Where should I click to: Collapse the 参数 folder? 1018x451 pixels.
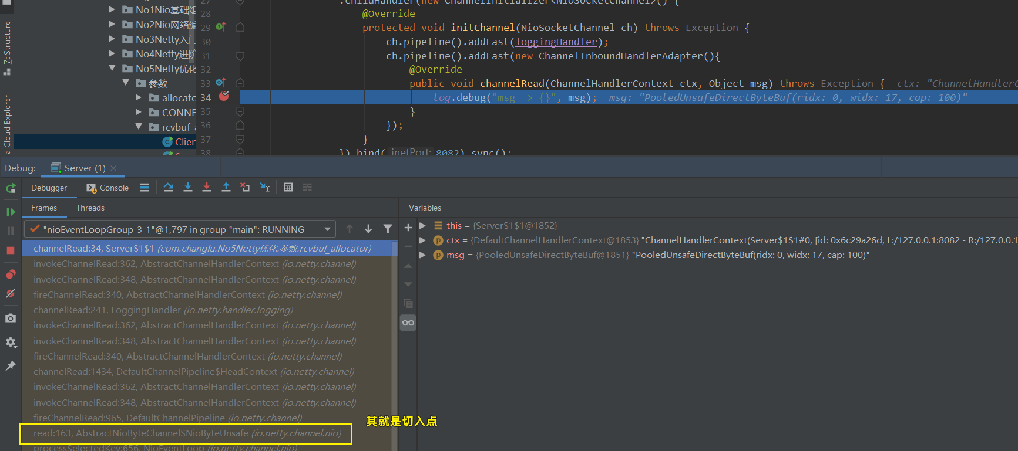[126, 83]
